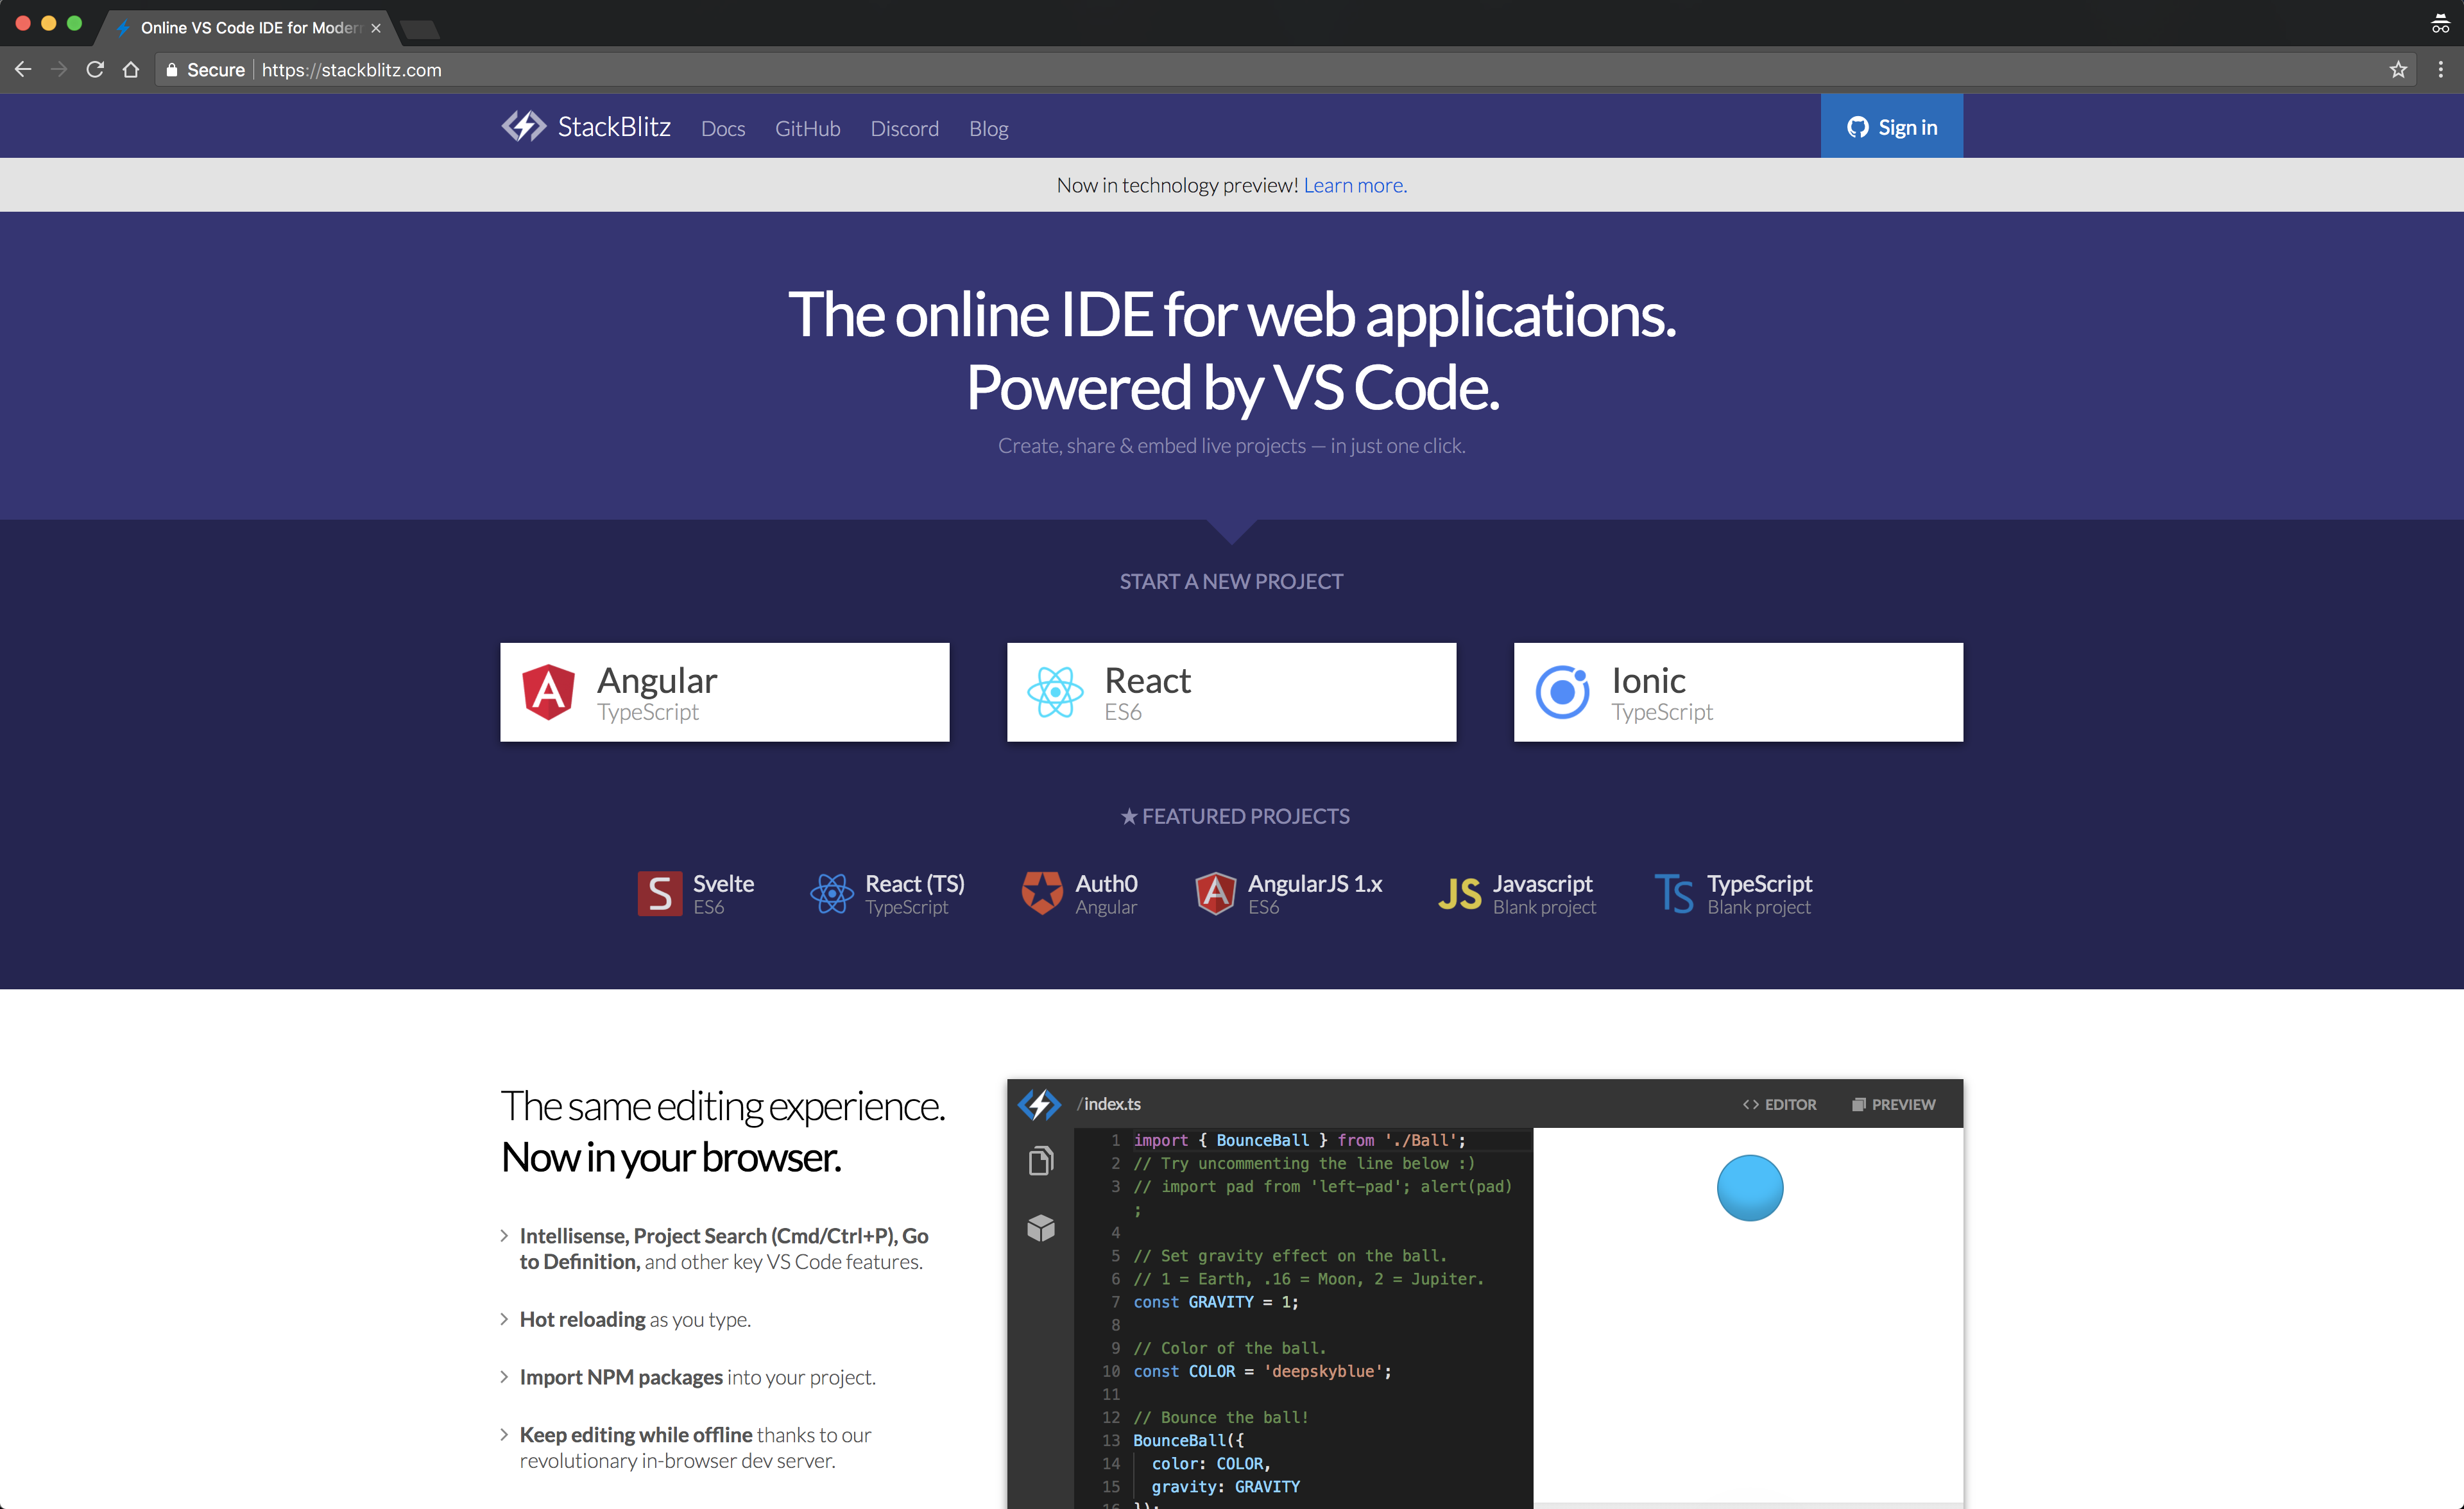Image resolution: width=2464 pixels, height=1509 pixels.
Task: Open the React (TS) featured project
Action: [888, 893]
